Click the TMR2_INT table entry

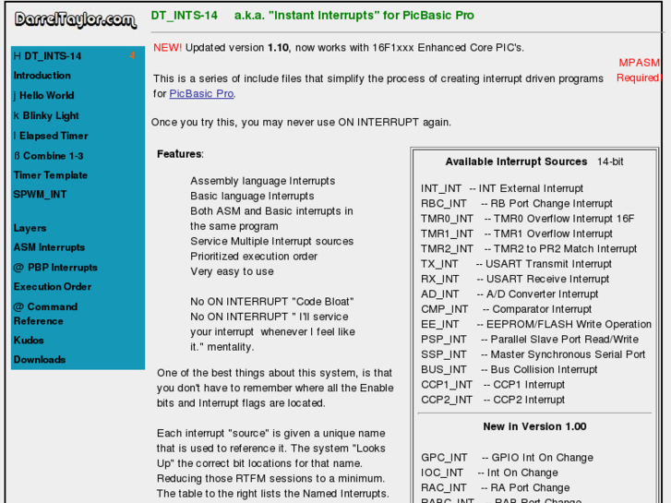point(529,248)
